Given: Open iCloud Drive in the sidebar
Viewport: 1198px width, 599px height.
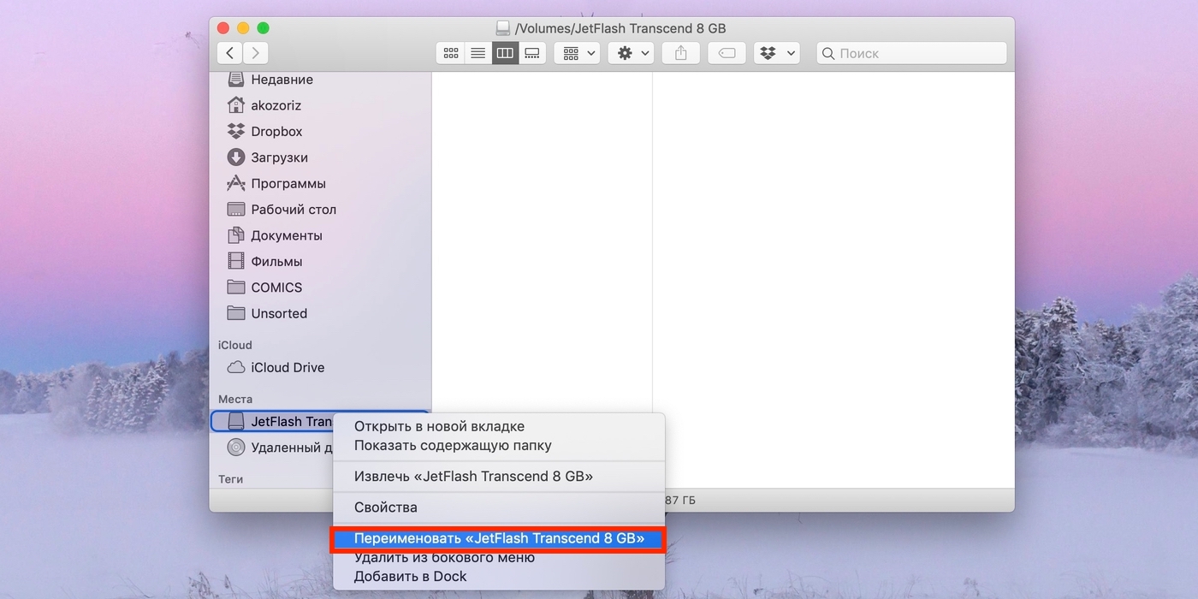Looking at the screenshot, I should pos(320,367).
